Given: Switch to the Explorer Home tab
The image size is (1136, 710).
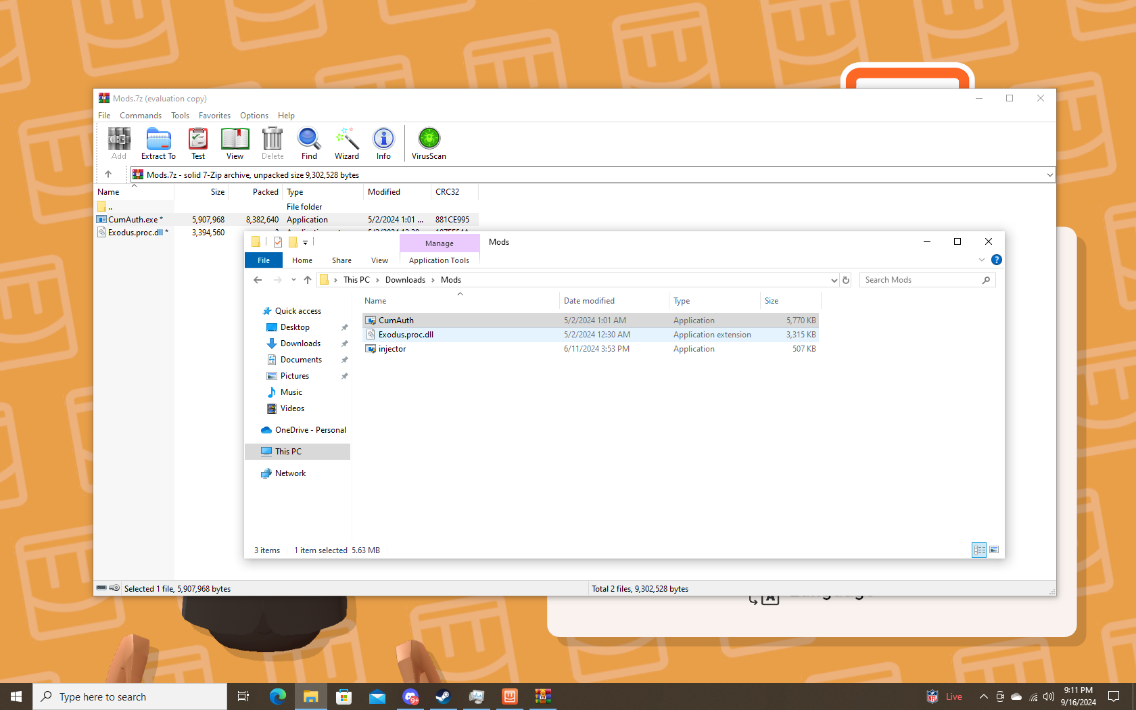Looking at the screenshot, I should (x=302, y=260).
